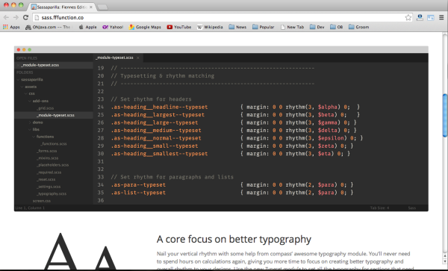Open the Apps grid shortcut icon

(5, 27)
